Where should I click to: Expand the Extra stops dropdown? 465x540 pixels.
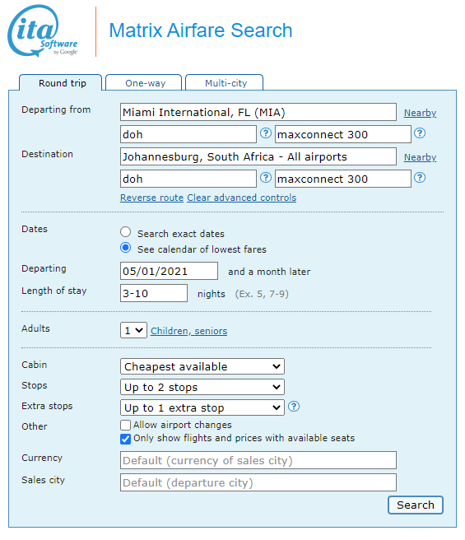(x=202, y=407)
